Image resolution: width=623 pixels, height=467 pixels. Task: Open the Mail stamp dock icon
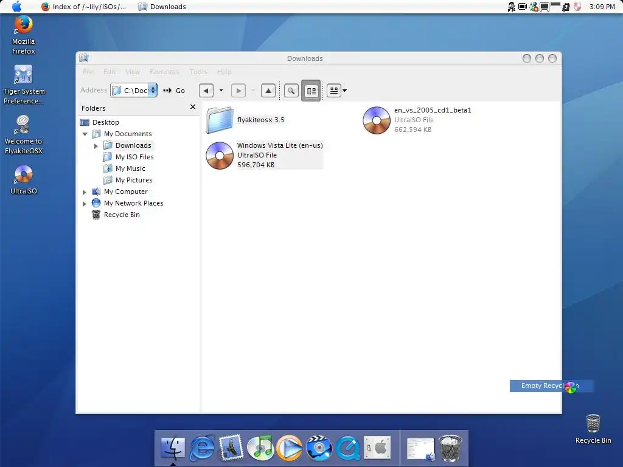[231, 447]
